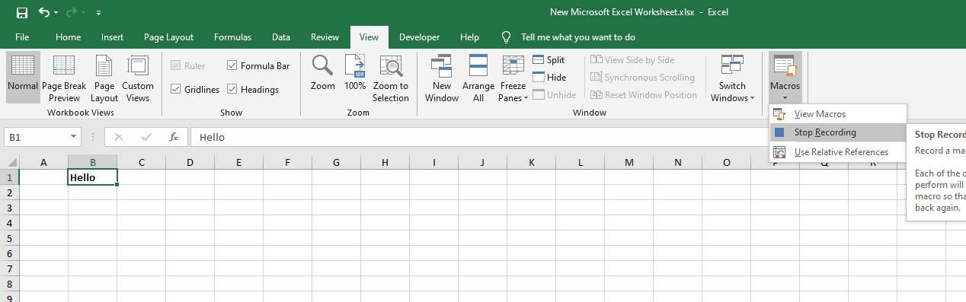The width and height of the screenshot is (966, 302).
Task: Click the Name Box showing B1
Action: [37, 137]
